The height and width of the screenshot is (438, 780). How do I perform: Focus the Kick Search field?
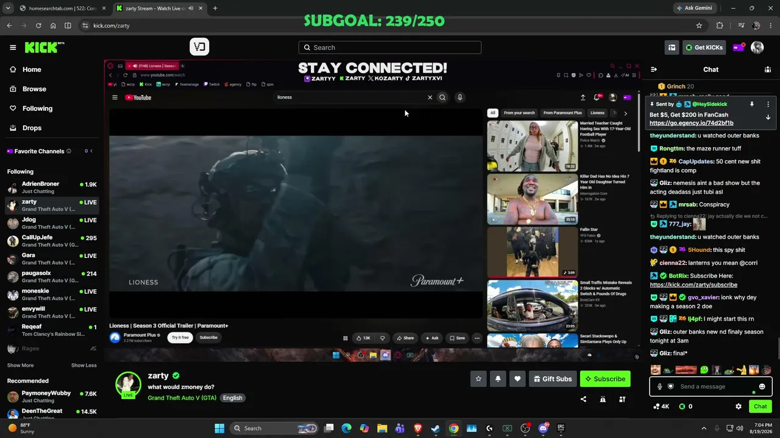click(390, 47)
